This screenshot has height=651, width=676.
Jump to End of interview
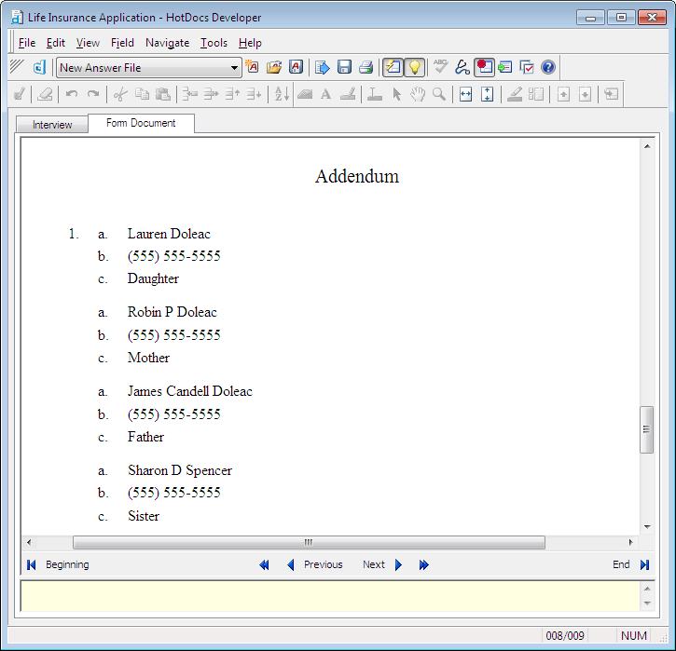pos(630,564)
